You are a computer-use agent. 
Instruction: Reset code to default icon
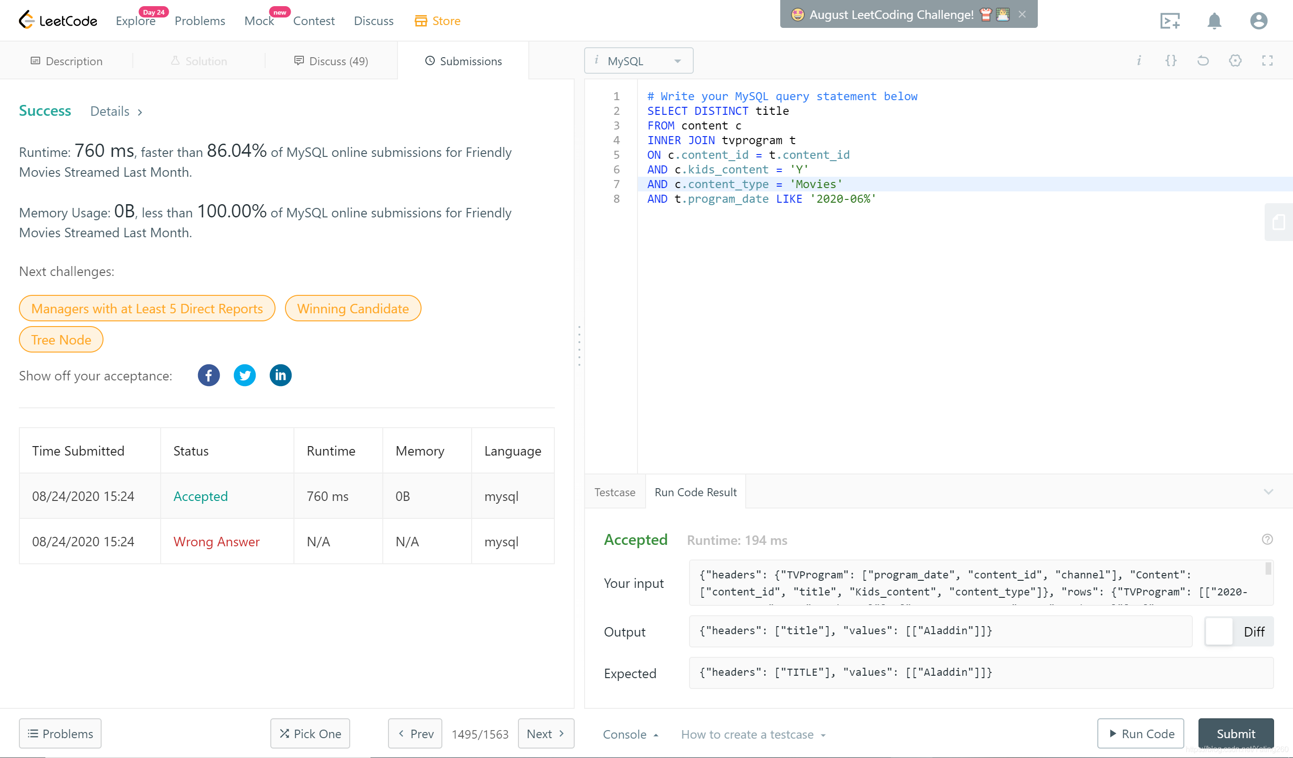(1203, 60)
